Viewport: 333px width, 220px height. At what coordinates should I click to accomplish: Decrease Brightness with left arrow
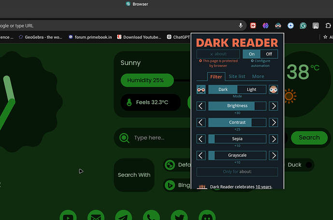pyautogui.click(x=201, y=106)
